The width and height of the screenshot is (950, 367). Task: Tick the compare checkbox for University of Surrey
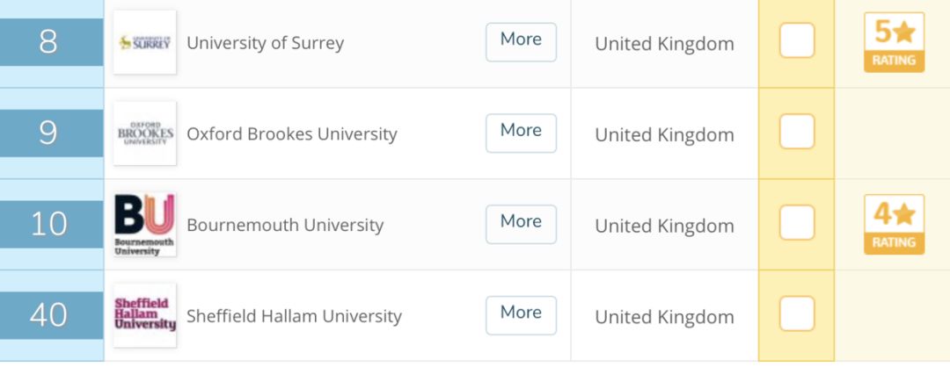click(x=797, y=40)
